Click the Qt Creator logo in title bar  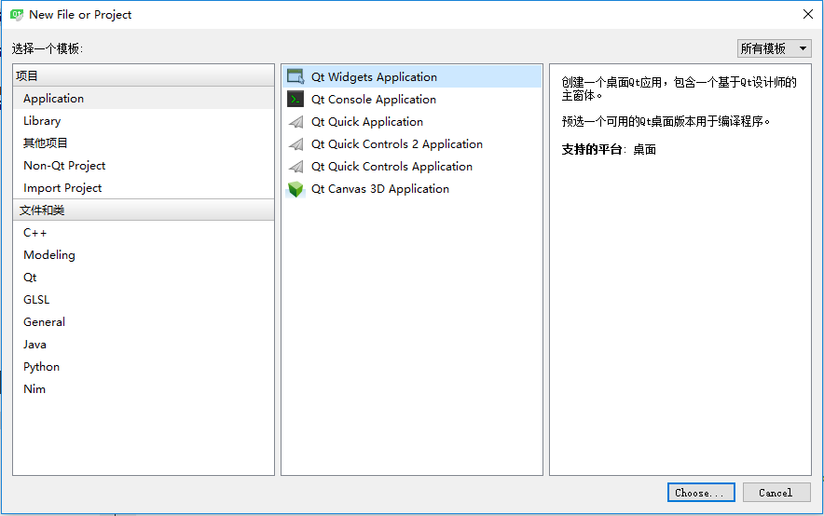coord(17,15)
